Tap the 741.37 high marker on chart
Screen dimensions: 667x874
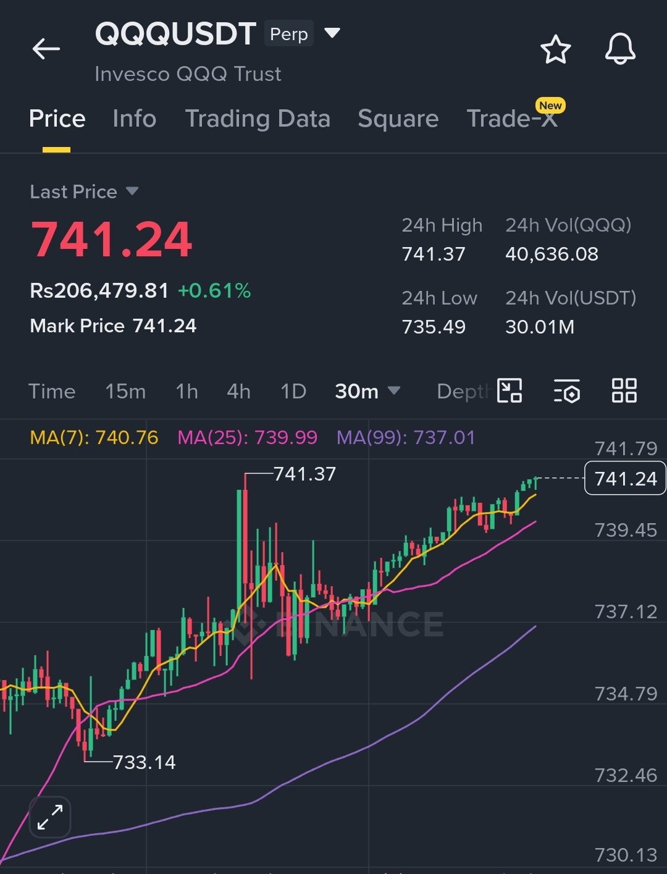click(304, 474)
